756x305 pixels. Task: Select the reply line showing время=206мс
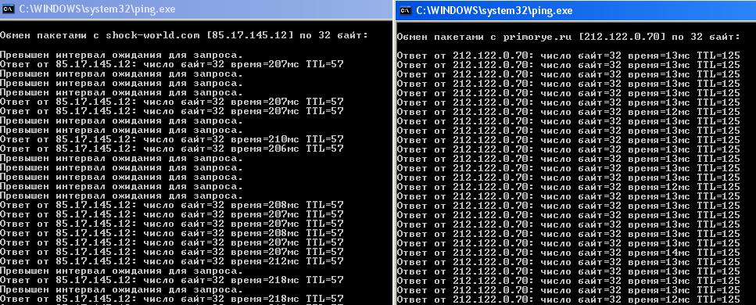click(172, 149)
